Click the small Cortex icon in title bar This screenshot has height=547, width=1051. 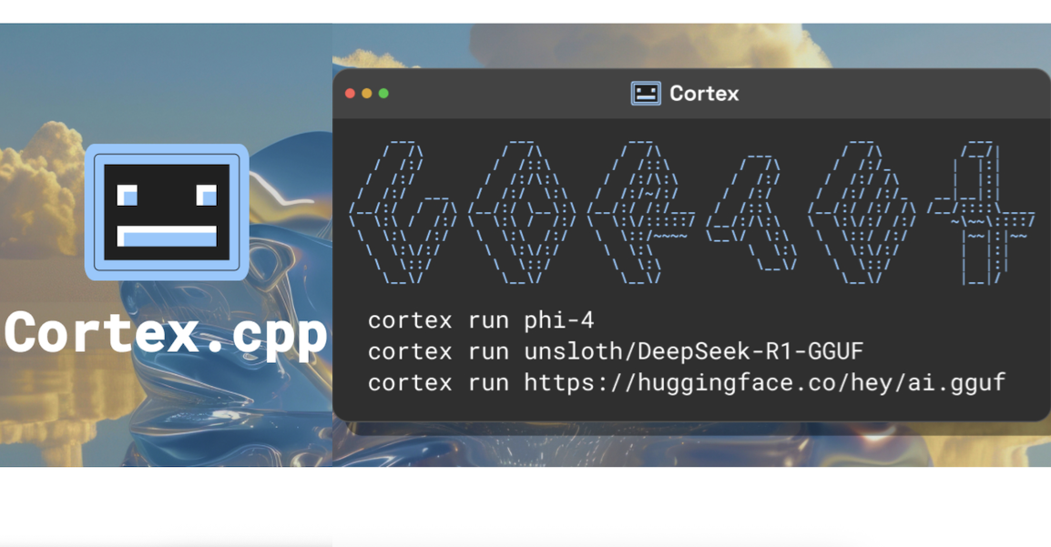pos(646,94)
